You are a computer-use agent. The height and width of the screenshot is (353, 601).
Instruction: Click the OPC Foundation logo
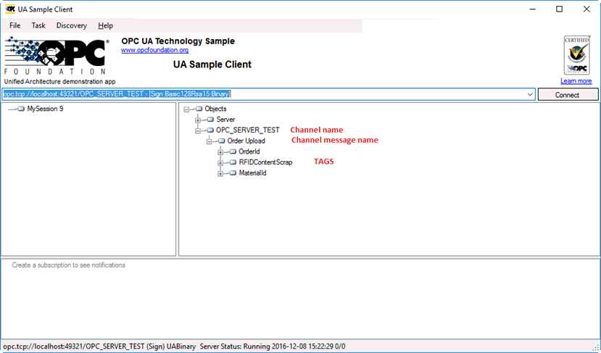56,56
